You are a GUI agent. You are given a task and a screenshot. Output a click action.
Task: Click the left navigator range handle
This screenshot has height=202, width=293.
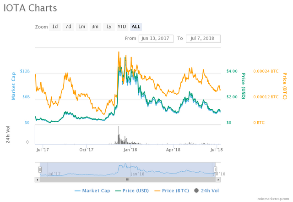(40, 169)
